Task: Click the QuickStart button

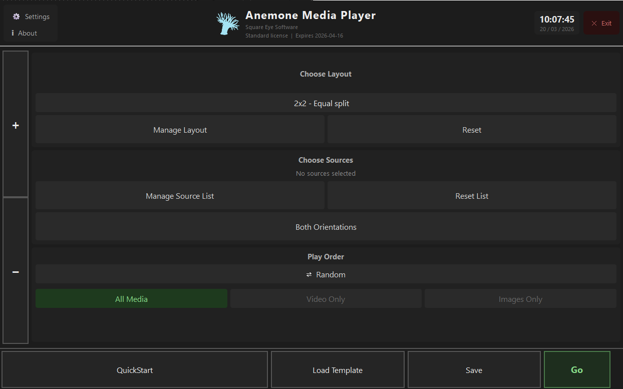Action: pos(134,369)
